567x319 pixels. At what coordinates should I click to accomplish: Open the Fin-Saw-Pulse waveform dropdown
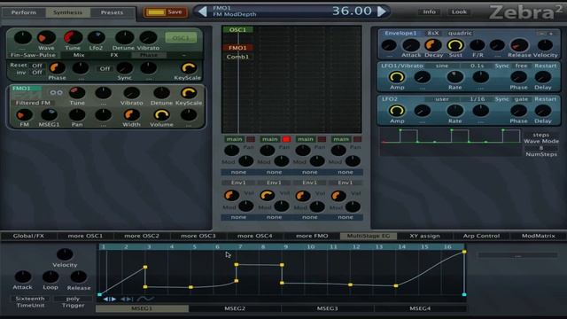pyautogui.click(x=33, y=55)
